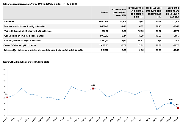Click 'On iki aylık ortalamalara göre' header
Screen dimensions: 183x126
click(172, 12)
